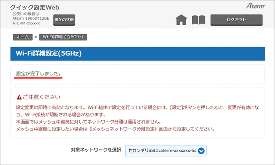Click the 設定が完了しました confirmation message
The height and width of the screenshot is (165, 275).
click(x=38, y=73)
